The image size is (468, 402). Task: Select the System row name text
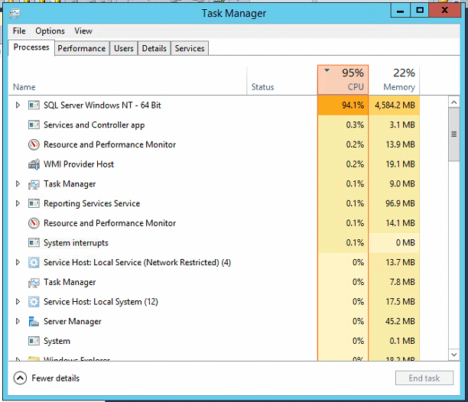[57, 341]
